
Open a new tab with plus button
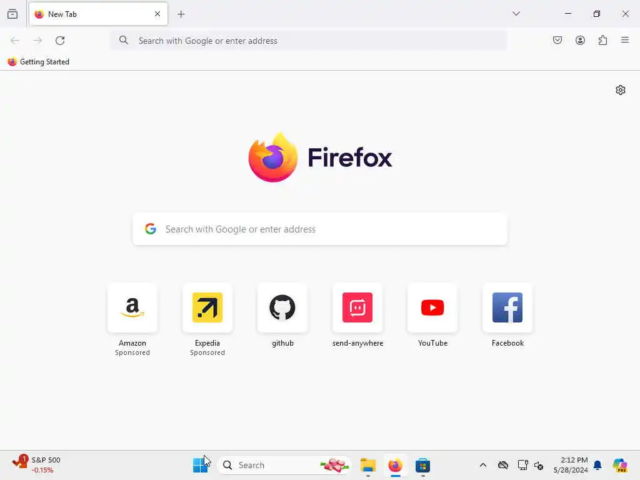pos(181,14)
